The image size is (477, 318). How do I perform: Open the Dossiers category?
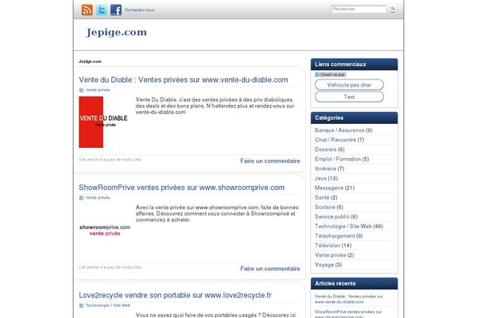tap(325, 149)
